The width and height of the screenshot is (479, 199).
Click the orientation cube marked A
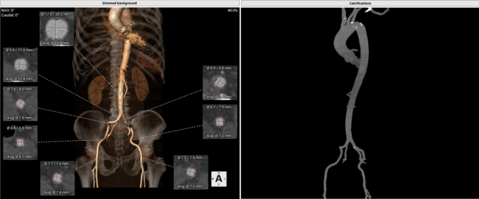(219, 179)
